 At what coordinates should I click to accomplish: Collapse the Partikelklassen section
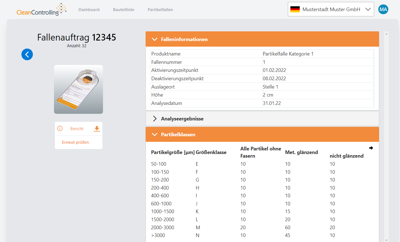click(x=154, y=135)
